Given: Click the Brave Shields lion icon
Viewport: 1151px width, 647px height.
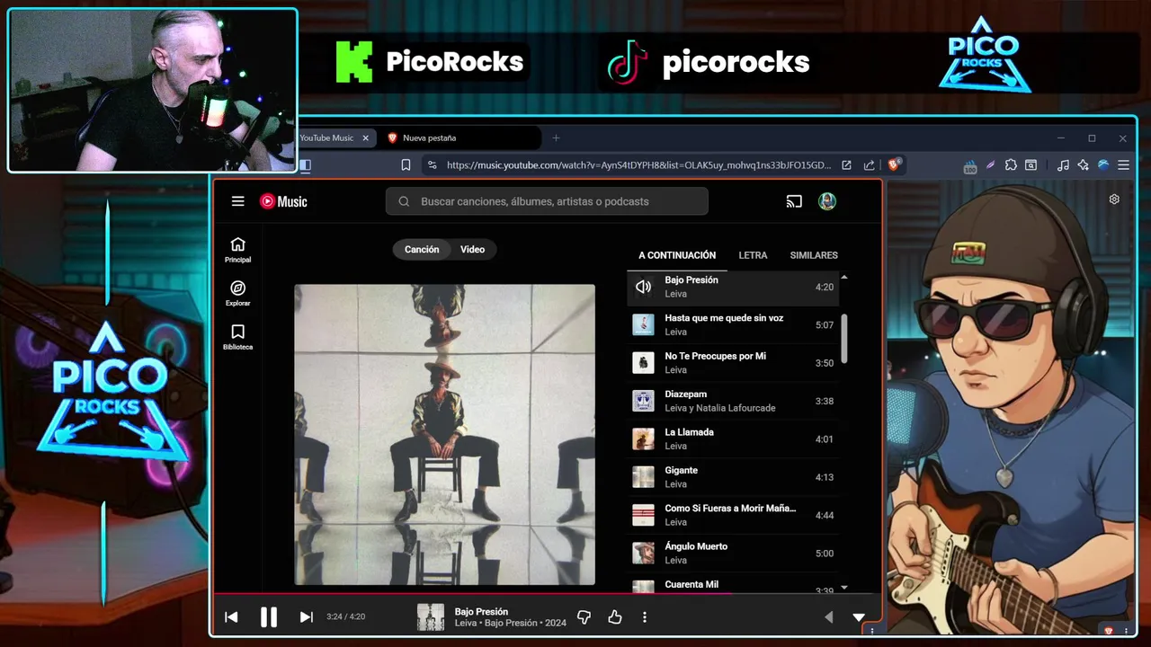Looking at the screenshot, I should click(895, 164).
